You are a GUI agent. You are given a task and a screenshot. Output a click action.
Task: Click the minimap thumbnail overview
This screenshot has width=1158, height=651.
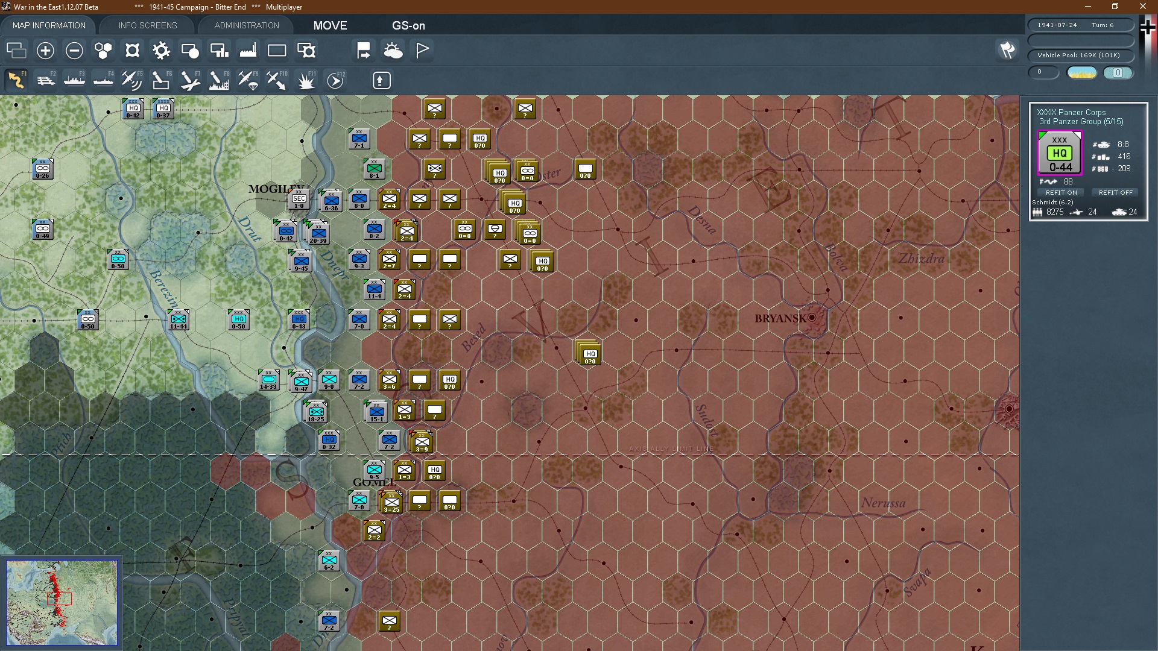[x=62, y=602]
